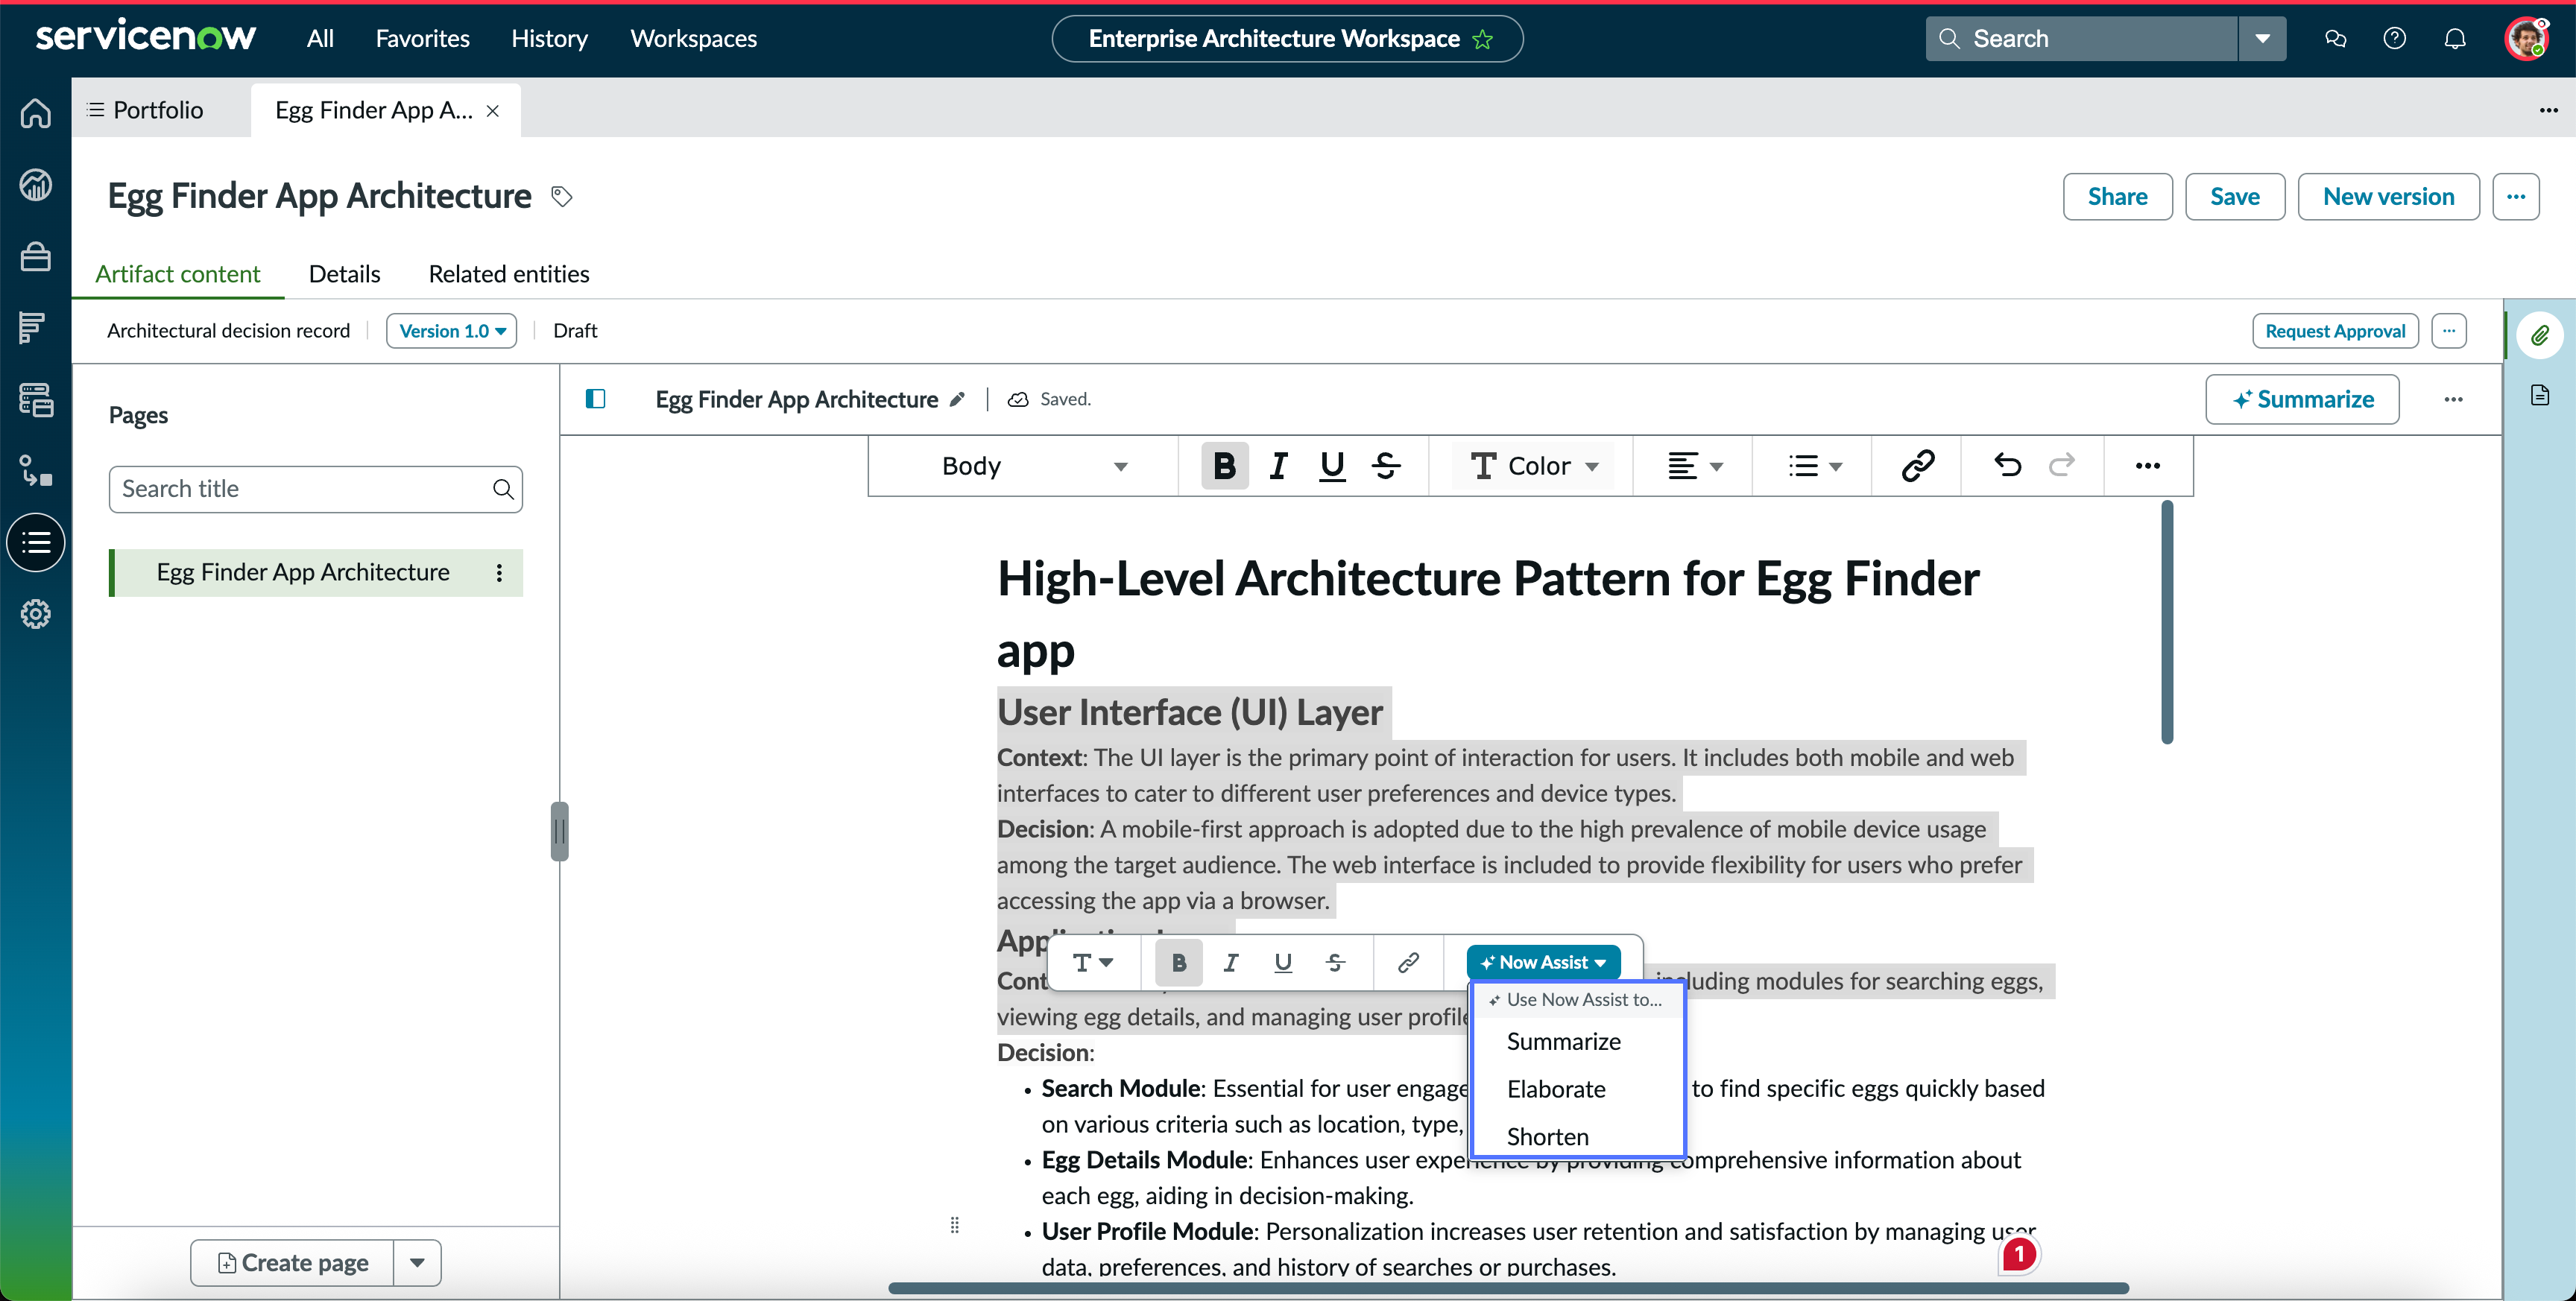Click the tag icon beside the artifact title
The image size is (2576, 1301).
tap(562, 196)
